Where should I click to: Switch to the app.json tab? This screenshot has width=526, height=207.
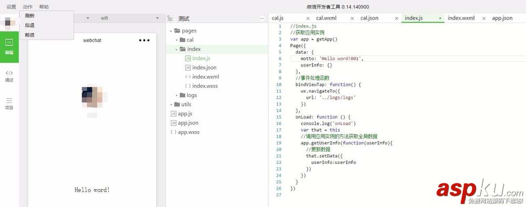point(502,18)
